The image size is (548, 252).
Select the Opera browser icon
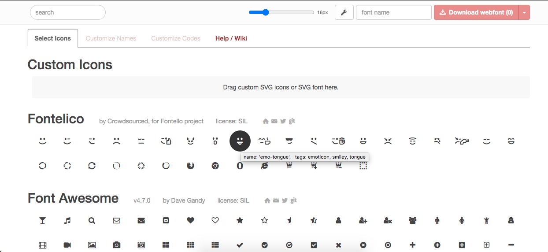240,166
